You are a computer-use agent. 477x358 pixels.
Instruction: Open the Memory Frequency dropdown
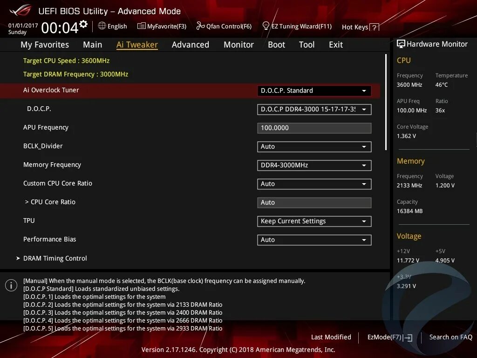point(314,165)
